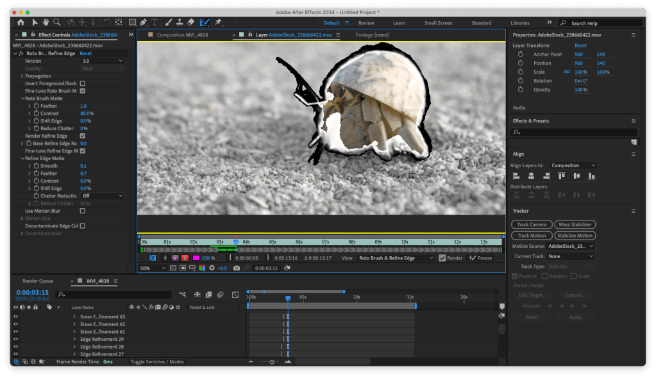Hide the Edge Refinement 29 layer
This screenshot has height=378, width=656.
pos(16,339)
